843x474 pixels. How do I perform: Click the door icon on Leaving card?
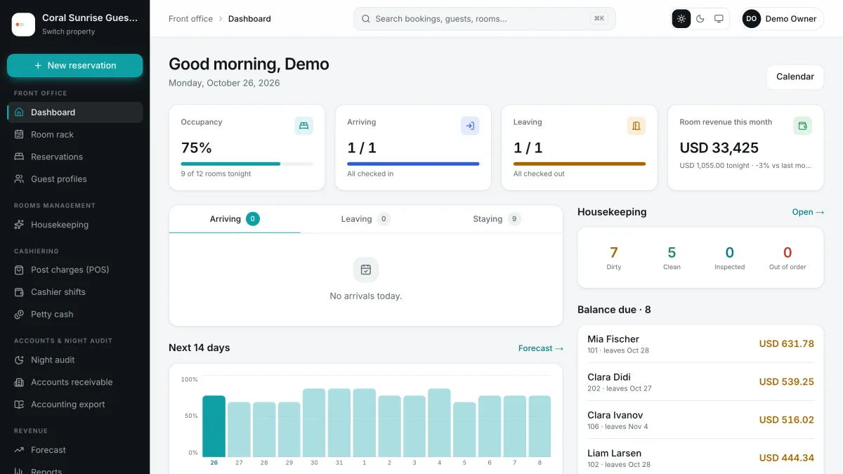click(x=636, y=126)
